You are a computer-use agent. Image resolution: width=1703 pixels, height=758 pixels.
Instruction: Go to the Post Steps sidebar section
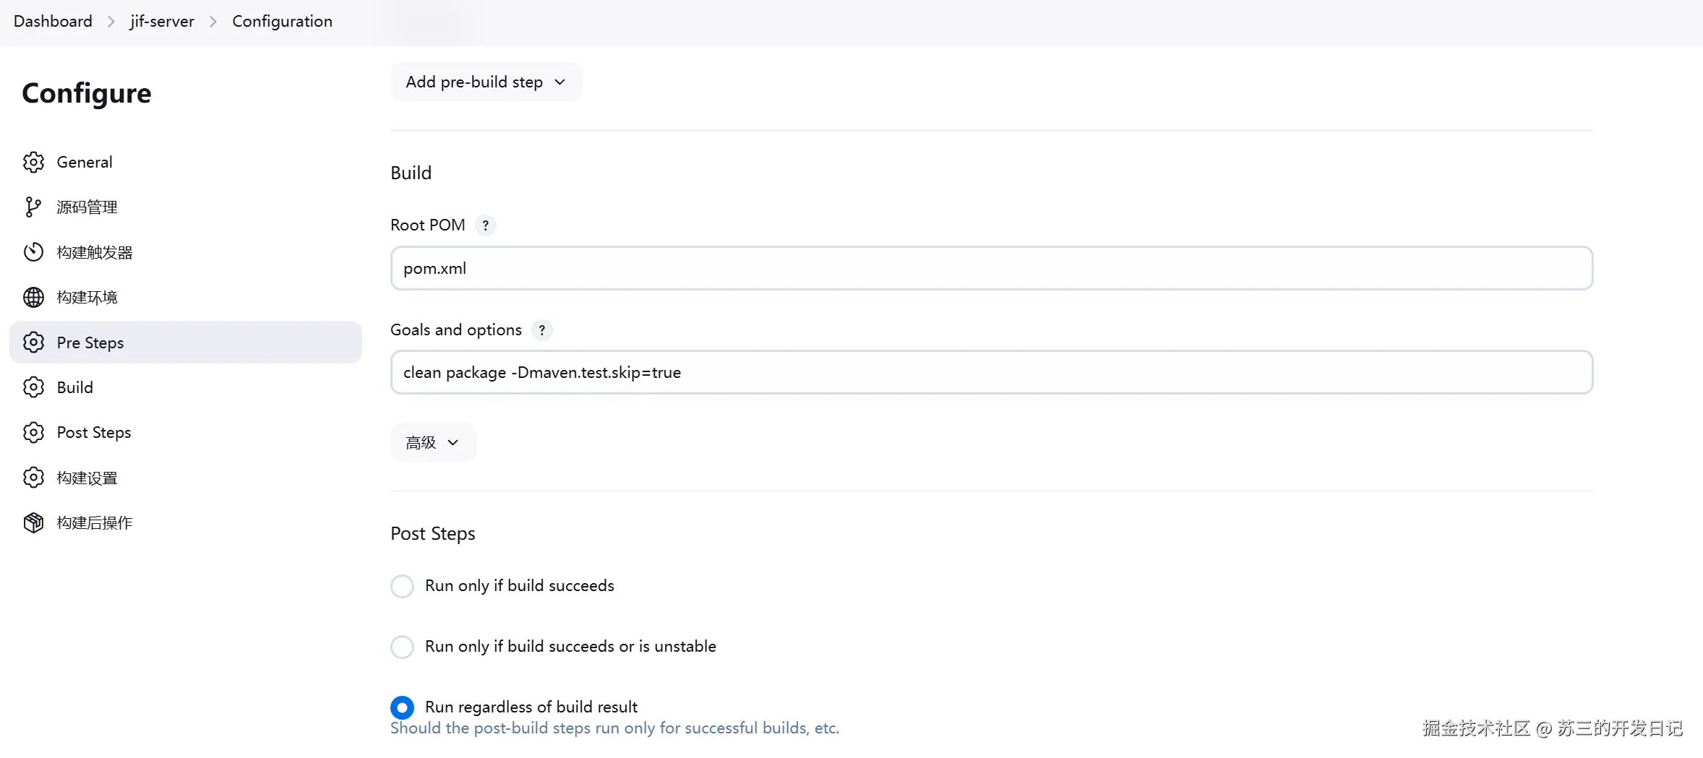coord(94,432)
